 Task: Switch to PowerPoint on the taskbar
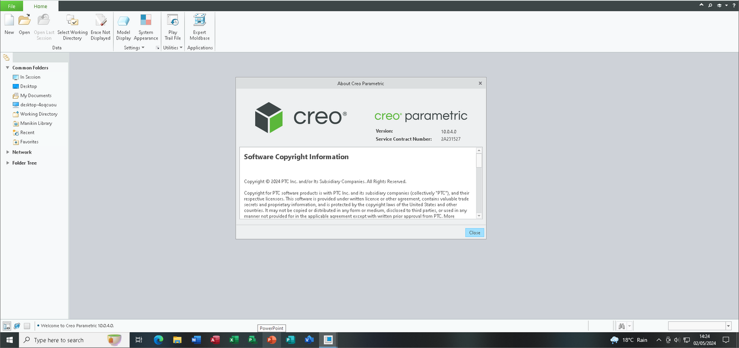(x=272, y=340)
